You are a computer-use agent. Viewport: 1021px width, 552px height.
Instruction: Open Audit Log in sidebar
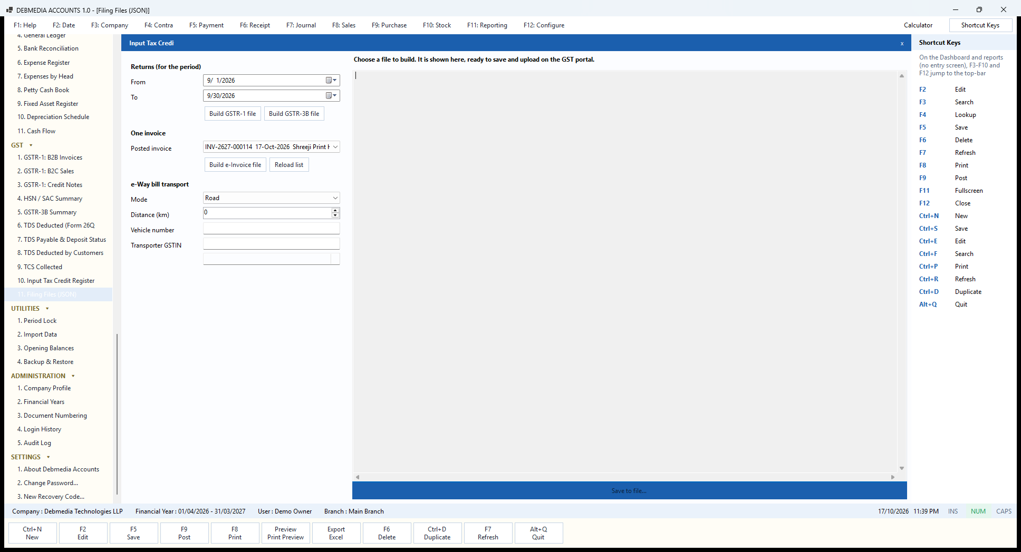[x=34, y=443]
